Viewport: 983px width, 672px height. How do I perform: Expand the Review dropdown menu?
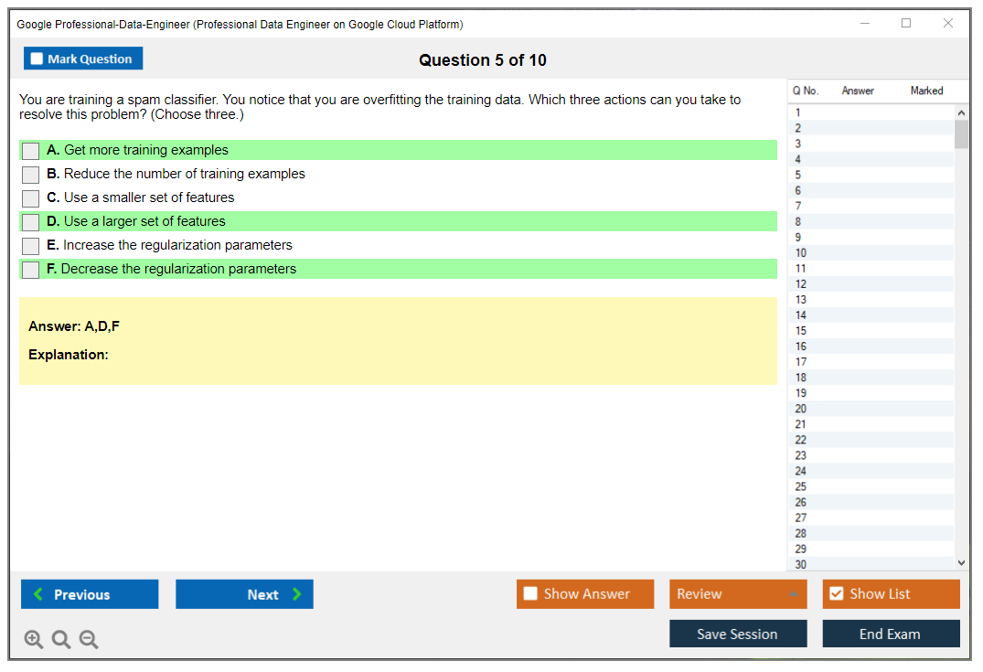tap(793, 594)
